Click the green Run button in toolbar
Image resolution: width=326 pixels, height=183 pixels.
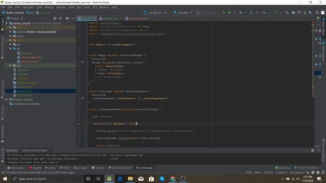point(224,13)
